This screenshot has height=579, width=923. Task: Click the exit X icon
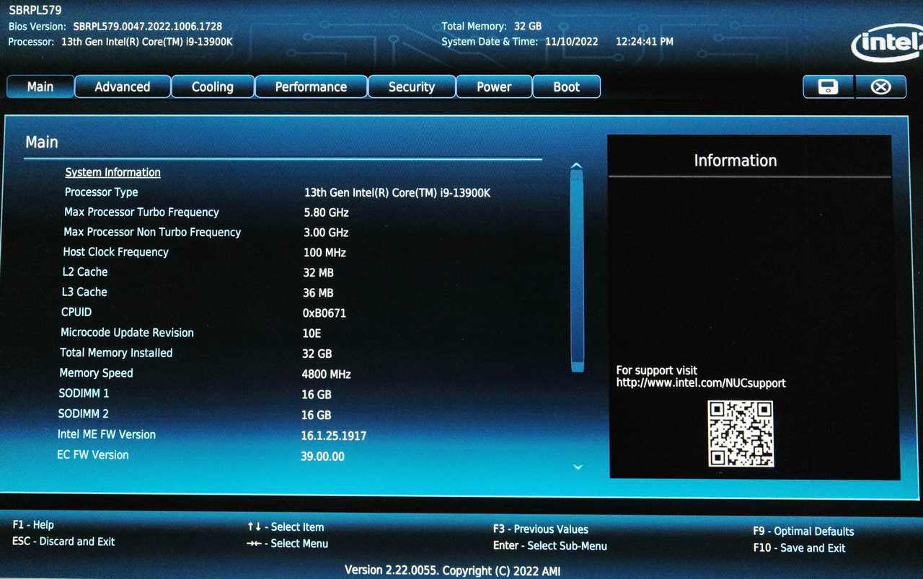880,87
